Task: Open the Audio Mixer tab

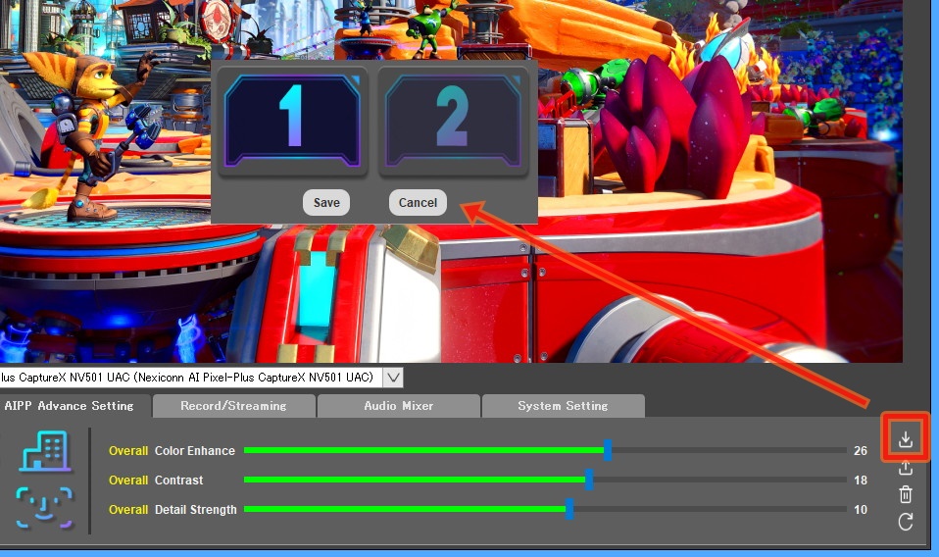Action: 398,405
